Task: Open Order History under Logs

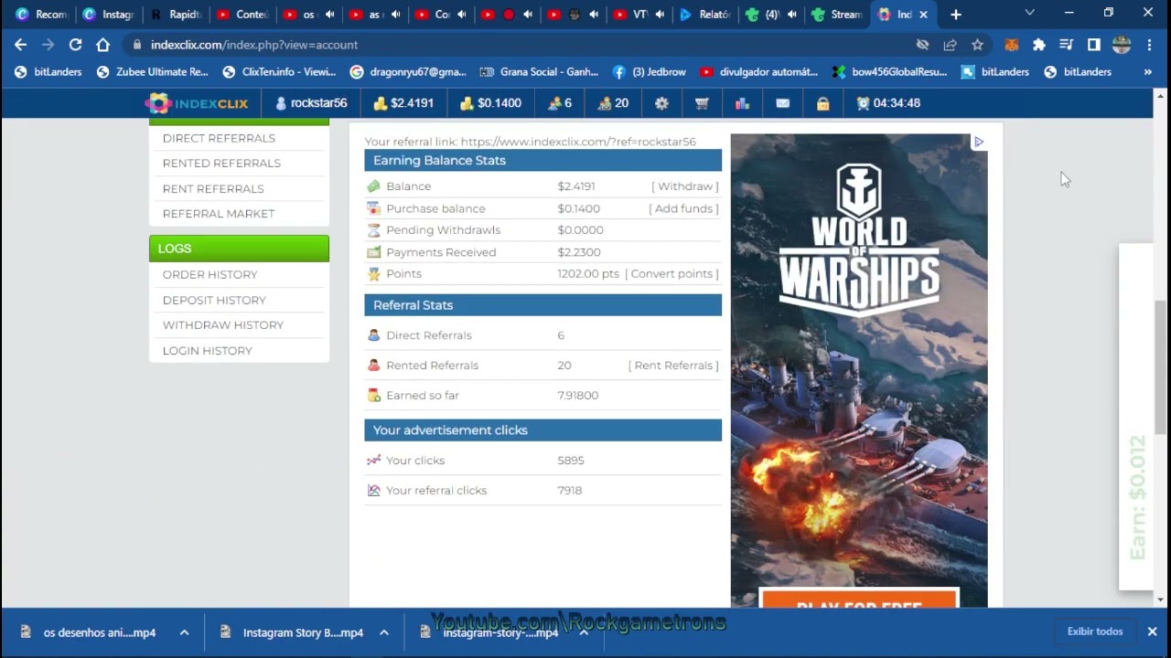Action: coord(209,274)
